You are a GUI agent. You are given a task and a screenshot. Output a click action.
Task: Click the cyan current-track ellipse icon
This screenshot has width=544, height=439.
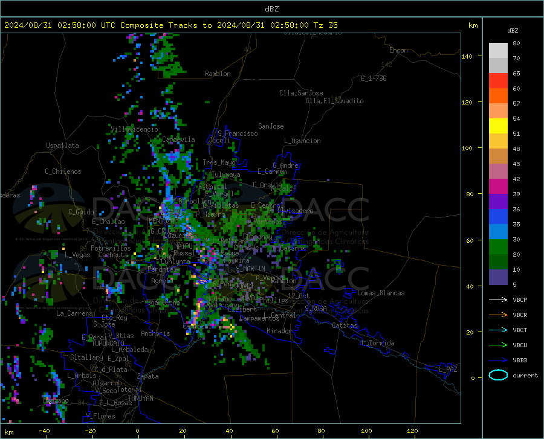click(498, 375)
